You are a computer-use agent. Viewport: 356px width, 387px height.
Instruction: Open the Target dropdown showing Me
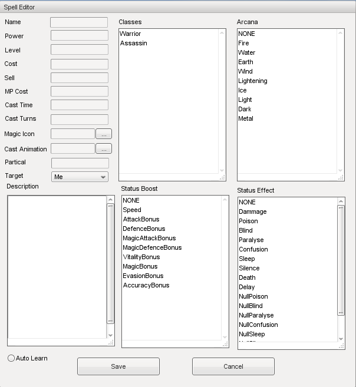(x=80, y=177)
